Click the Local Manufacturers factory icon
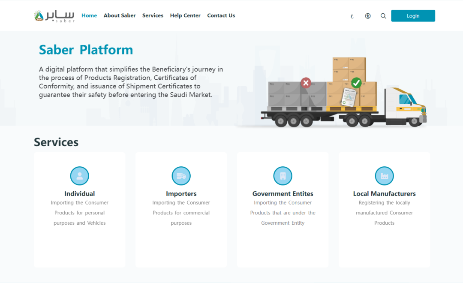Image resolution: width=463 pixels, height=283 pixels. [384, 176]
